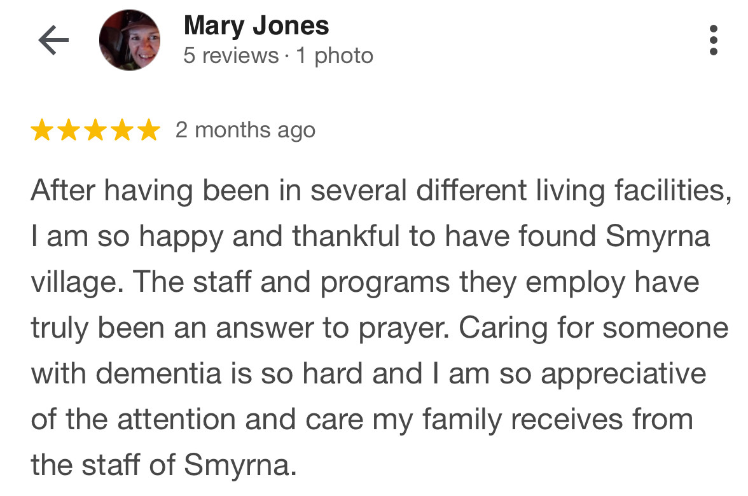Viewport: 748px width, 496px height.
Task: Click Mary Jones's profile picture
Action: pyautogui.click(x=130, y=41)
